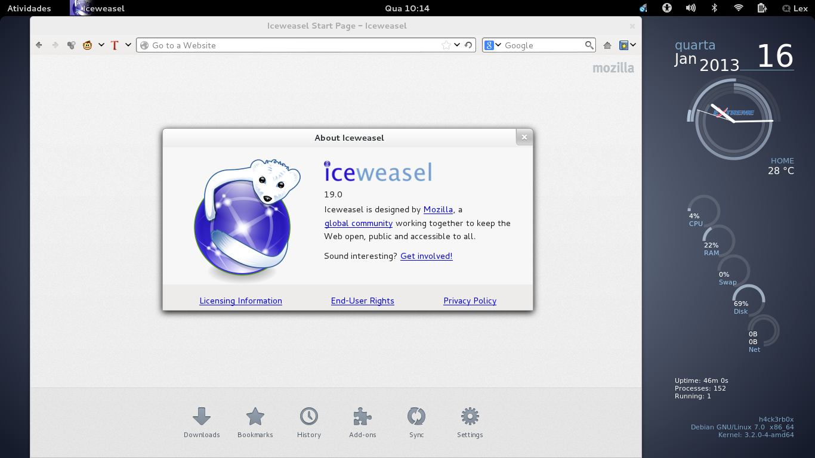
Task: Bookmark this page with the star
Action: point(446,45)
